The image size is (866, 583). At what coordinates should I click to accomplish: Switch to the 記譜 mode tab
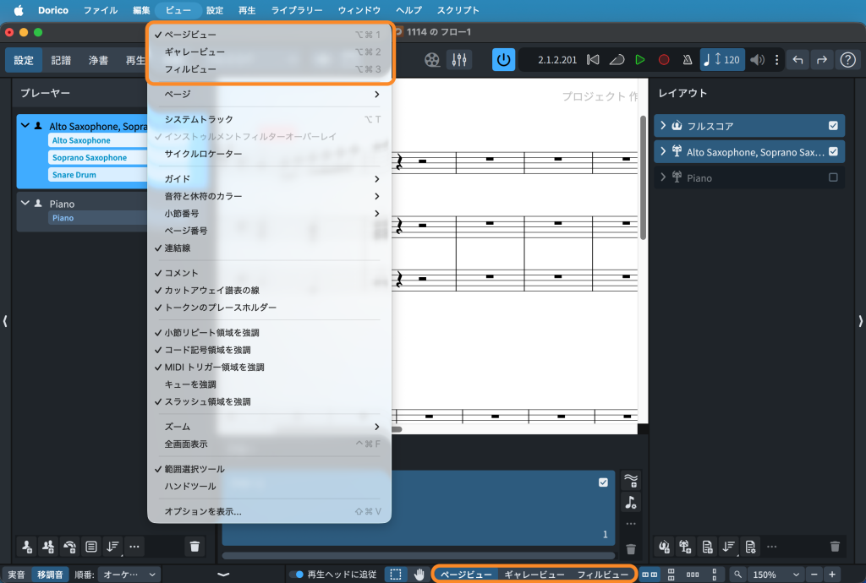point(61,60)
